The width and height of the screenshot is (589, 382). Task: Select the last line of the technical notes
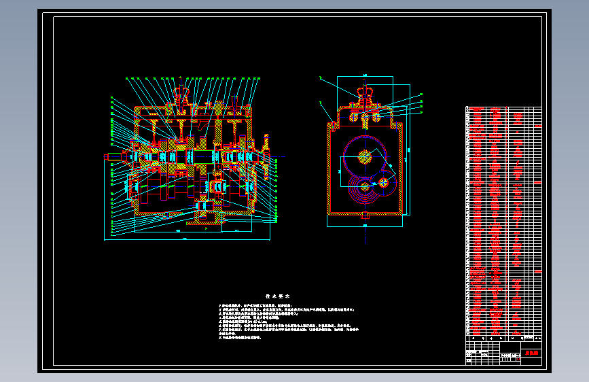tap(240, 338)
